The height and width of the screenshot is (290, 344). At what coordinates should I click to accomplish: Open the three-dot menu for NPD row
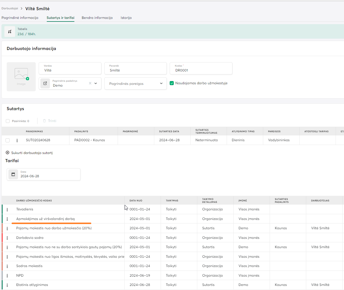click(x=7, y=275)
